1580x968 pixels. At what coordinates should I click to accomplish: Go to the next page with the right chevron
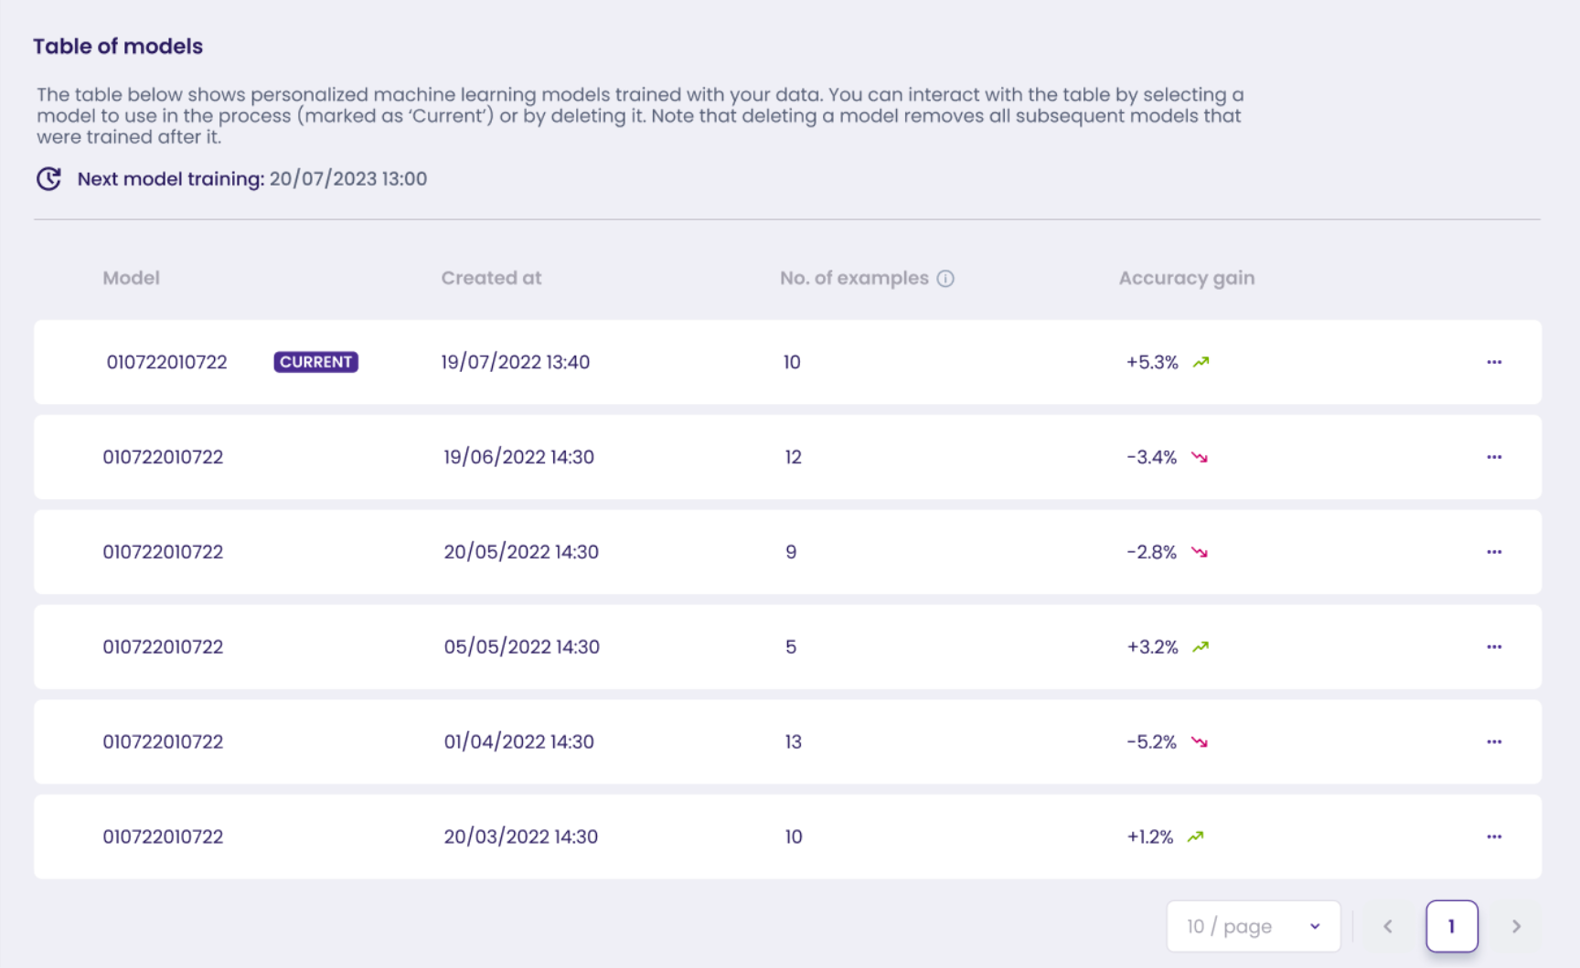click(x=1516, y=926)
